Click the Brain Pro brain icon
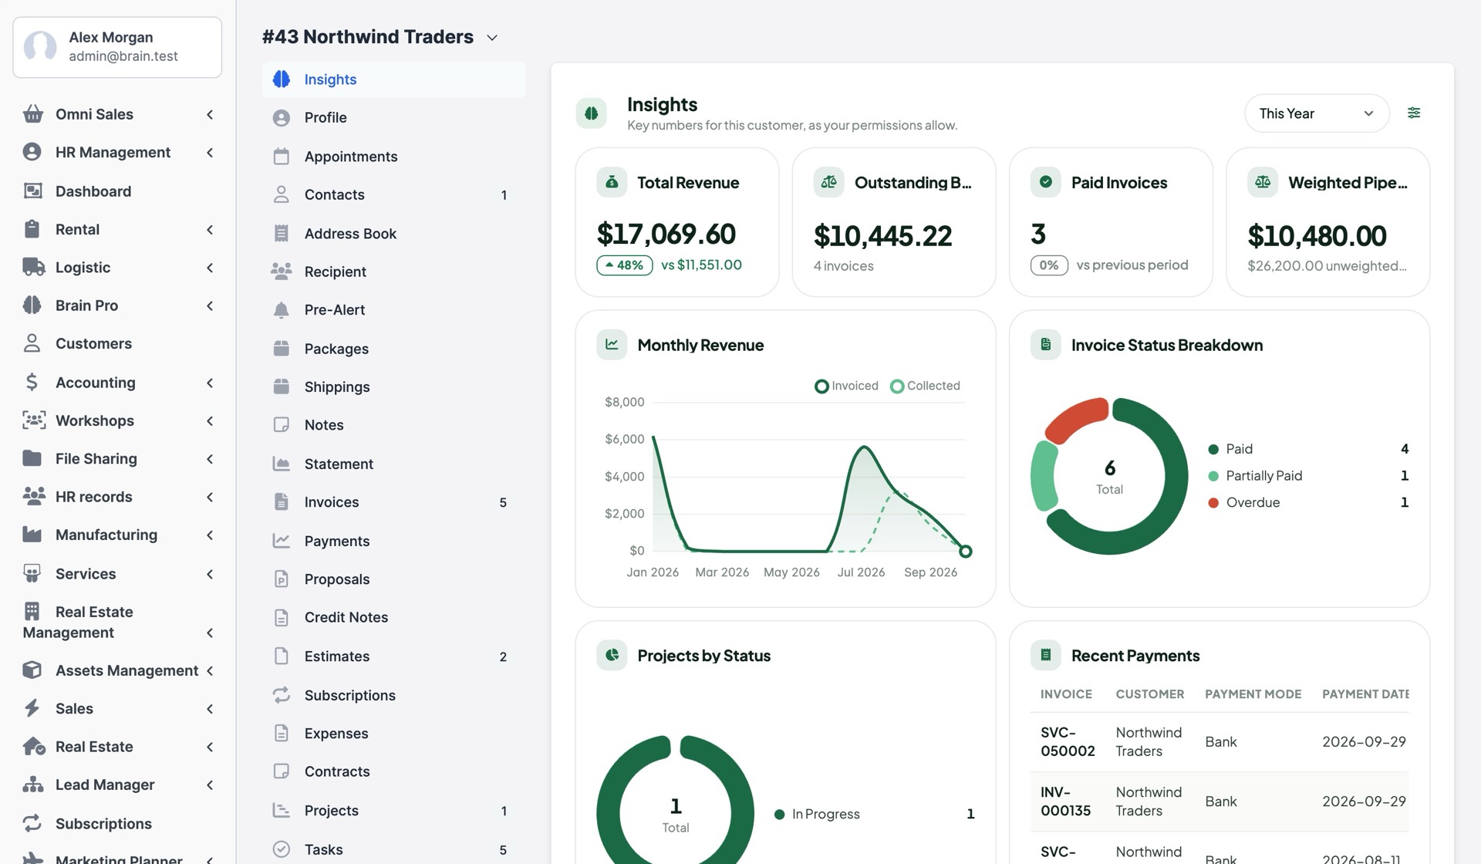Image resolution: width=1481 pixels, height=864 pixels. [32, 305]
